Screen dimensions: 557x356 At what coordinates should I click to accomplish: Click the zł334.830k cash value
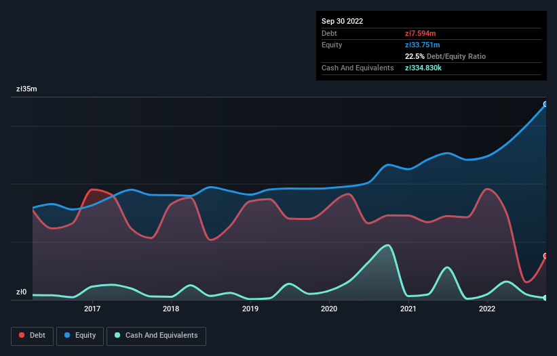point(423,68)
